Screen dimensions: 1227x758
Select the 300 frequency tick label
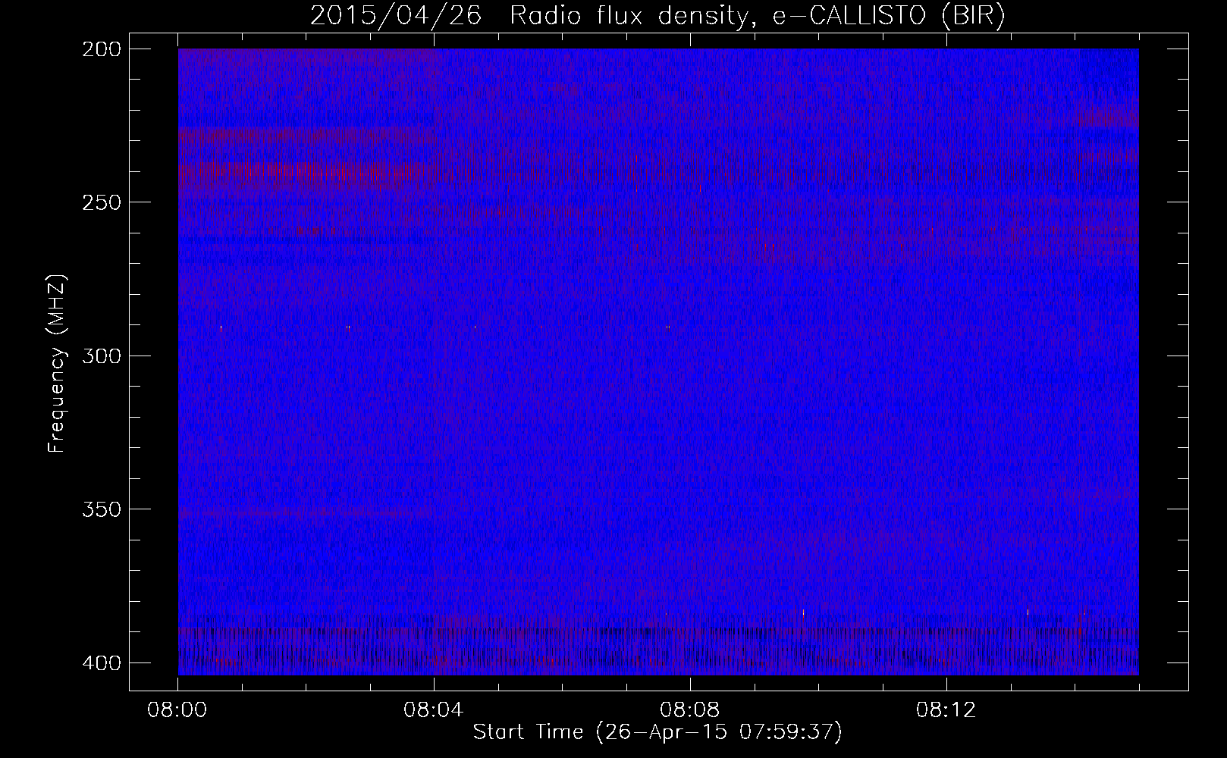(100, 356)
